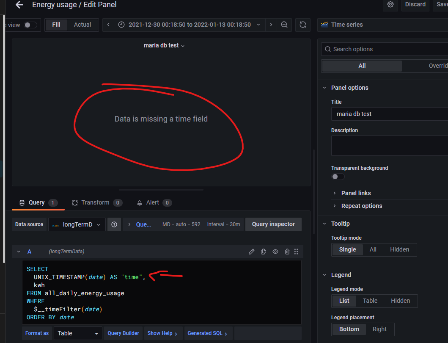This screenshot has width=448, height=343.
Task: Click Generated SQL link
Action: 207,334
